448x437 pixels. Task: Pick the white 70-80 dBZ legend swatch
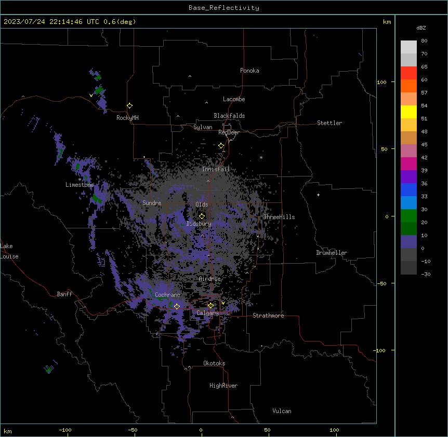(x=409, y=47)
